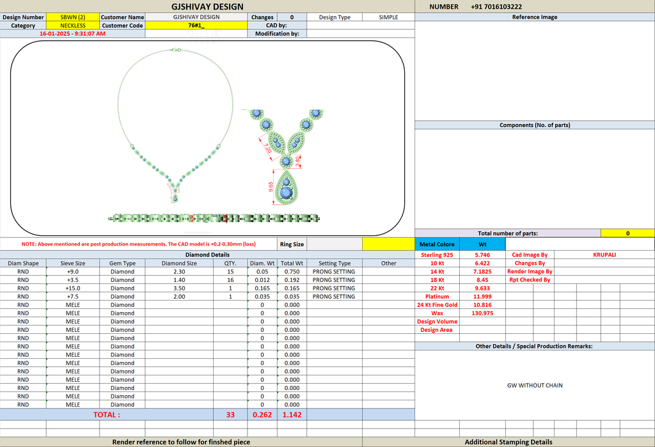Click the Changes By label
Image resolution: width=655 pixels, height=447 pixels.
coord(530,263)
